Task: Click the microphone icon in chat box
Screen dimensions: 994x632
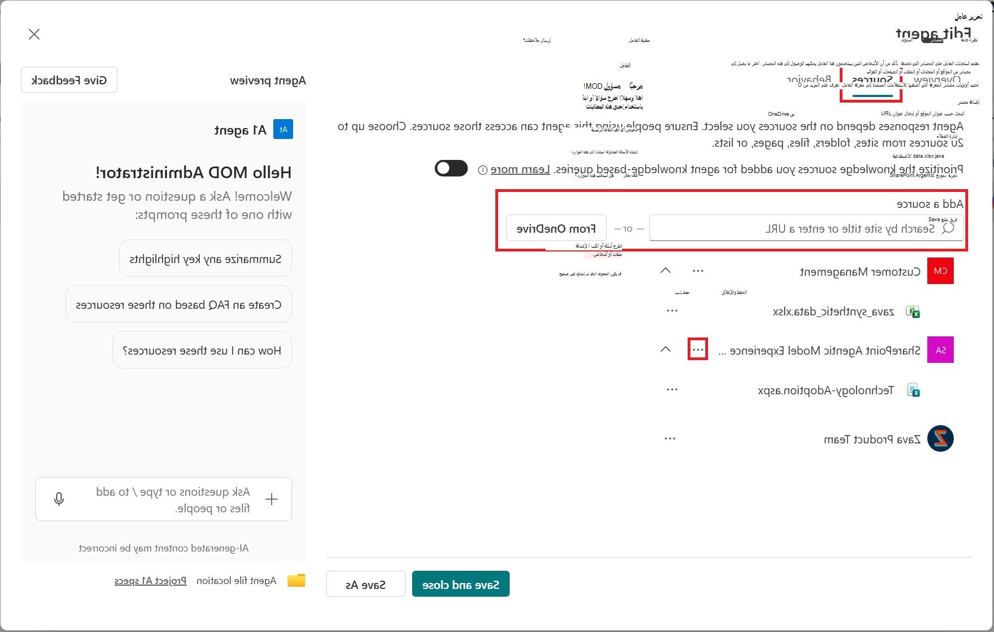Action: click(59, 499)
